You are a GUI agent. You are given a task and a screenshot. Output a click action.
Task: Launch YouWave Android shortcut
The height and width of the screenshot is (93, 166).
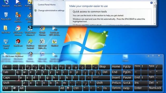[x=30, y=44]
